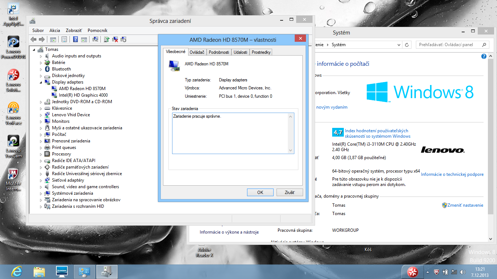The height and width of the screenshot is (279, 497).
Task: Click the System window vertical scrollbar down arrow
Action: (x=490, y=239)
